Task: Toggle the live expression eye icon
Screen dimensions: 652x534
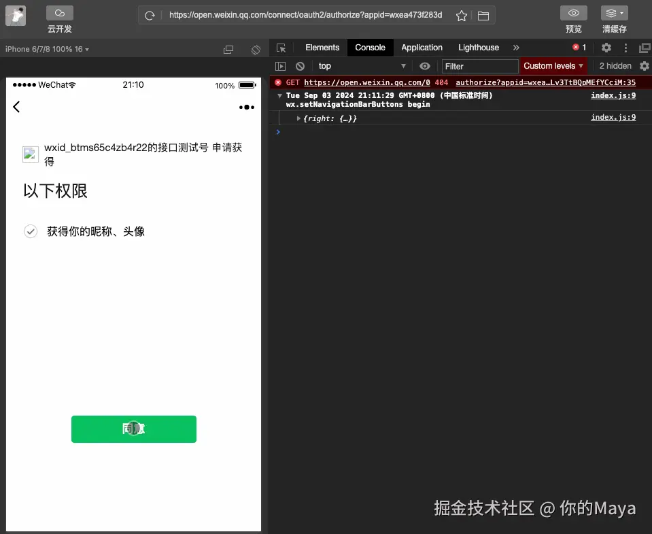Action: [x=424, y=65]
